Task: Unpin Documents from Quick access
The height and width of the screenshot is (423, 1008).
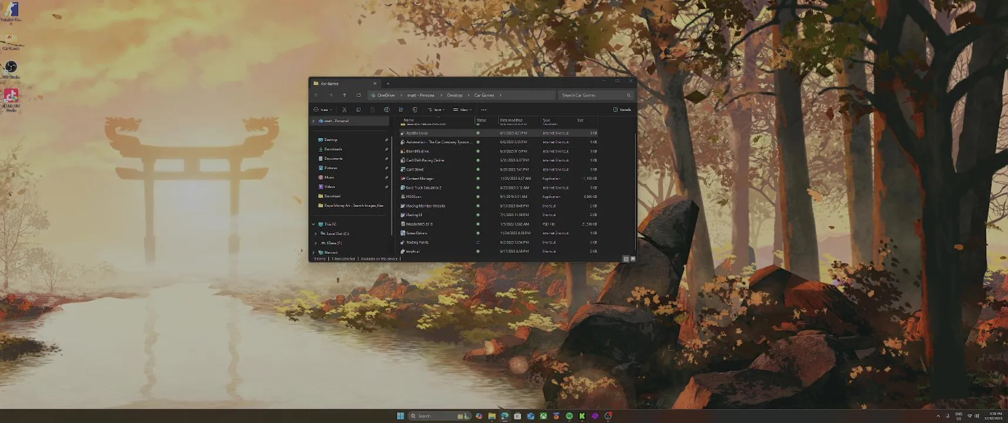Action: click(x=387, y=159)
